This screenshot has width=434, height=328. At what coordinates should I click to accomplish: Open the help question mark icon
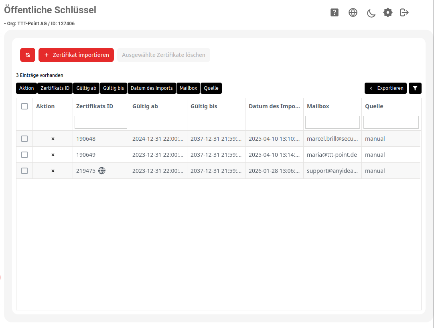(335, 12)
